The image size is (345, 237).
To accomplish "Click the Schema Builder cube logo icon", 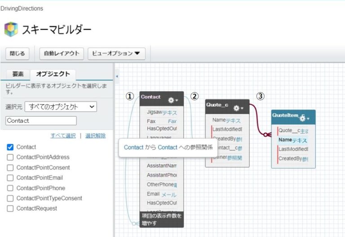I will 11,30.
